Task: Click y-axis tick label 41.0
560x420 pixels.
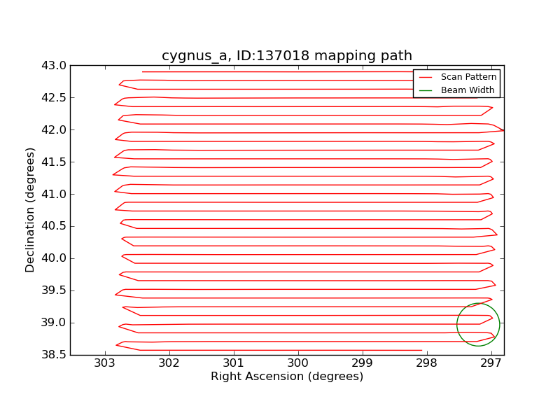Action: (54, 194)
